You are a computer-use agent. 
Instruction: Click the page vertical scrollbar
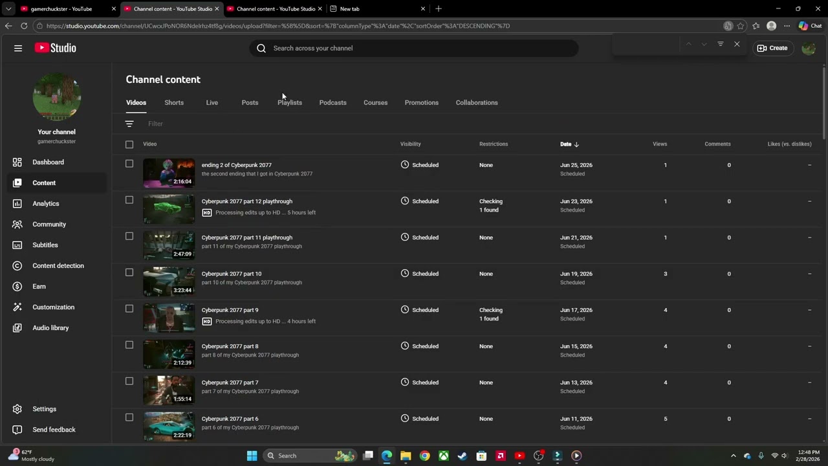824,104
